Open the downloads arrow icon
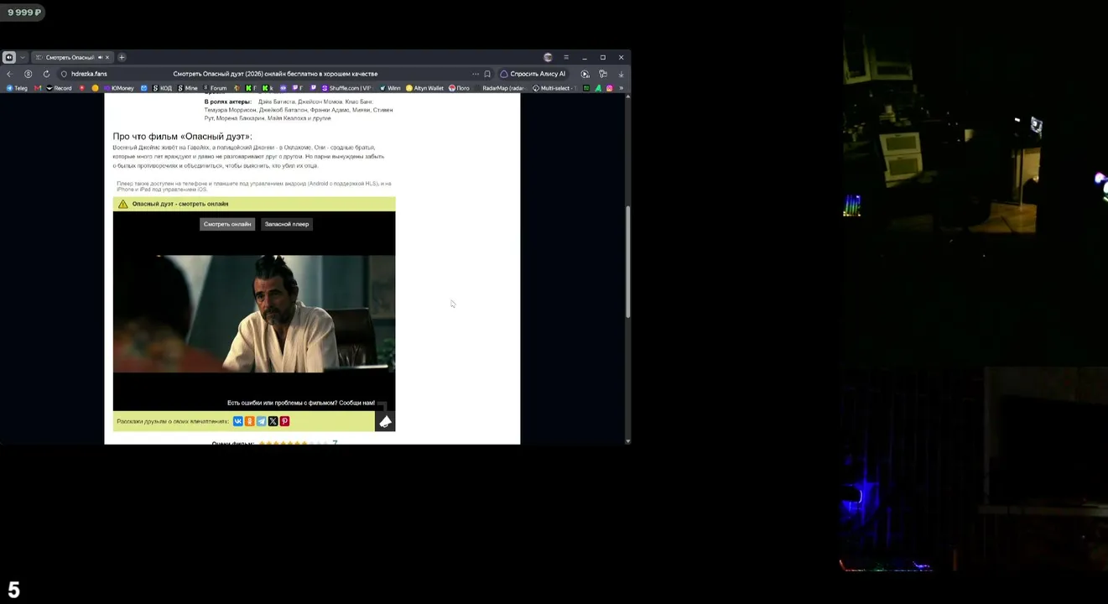The width and height of the screenshot is (1108, 604). 621,74
